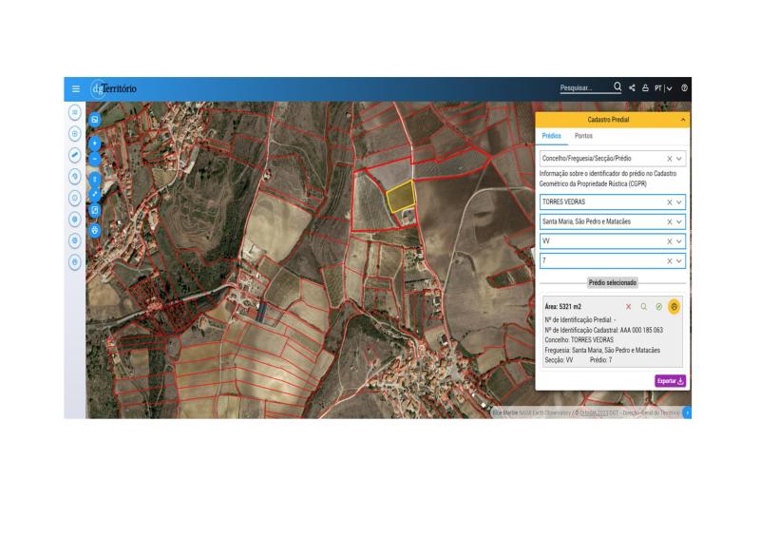Click the map zoom out minus button
The image size is (760, 537).
[95, 159]
